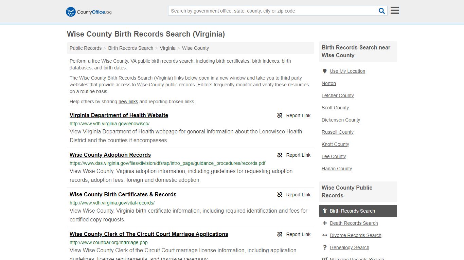
Task: Click Use My Location
Action: pos(347,71)
